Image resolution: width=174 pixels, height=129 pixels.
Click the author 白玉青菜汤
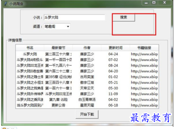click(87, 99)
